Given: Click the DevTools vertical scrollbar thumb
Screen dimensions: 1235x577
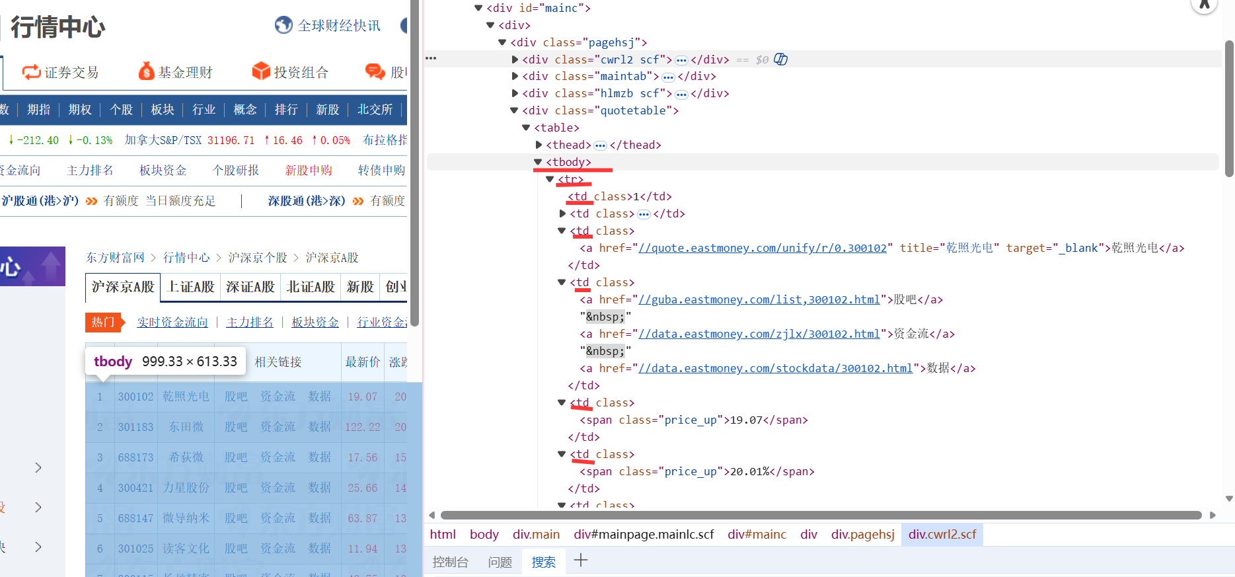Looking at the screenshot, I should coord(1229,109).
